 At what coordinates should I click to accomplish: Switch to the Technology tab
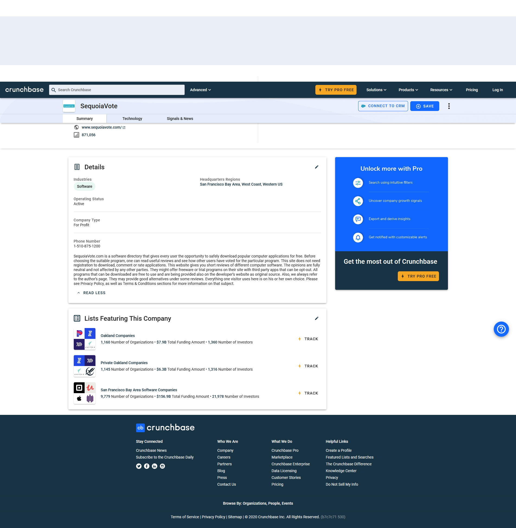click(132, 119)
